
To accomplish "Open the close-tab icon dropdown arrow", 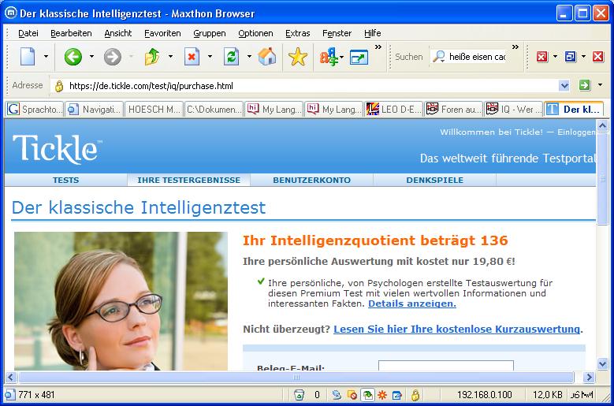I will (x=555, y=57).
